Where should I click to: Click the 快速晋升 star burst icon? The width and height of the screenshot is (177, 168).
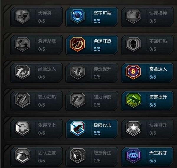coord(133,128)
